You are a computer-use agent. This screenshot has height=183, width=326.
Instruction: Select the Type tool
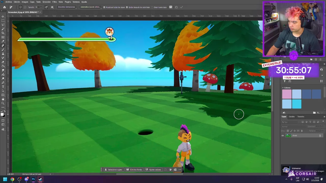point(3,87)
